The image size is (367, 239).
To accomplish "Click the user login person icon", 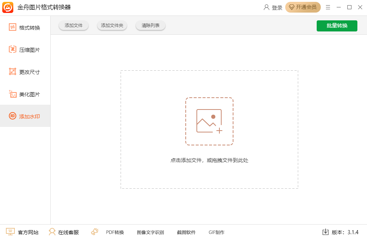I will [266, 7].
